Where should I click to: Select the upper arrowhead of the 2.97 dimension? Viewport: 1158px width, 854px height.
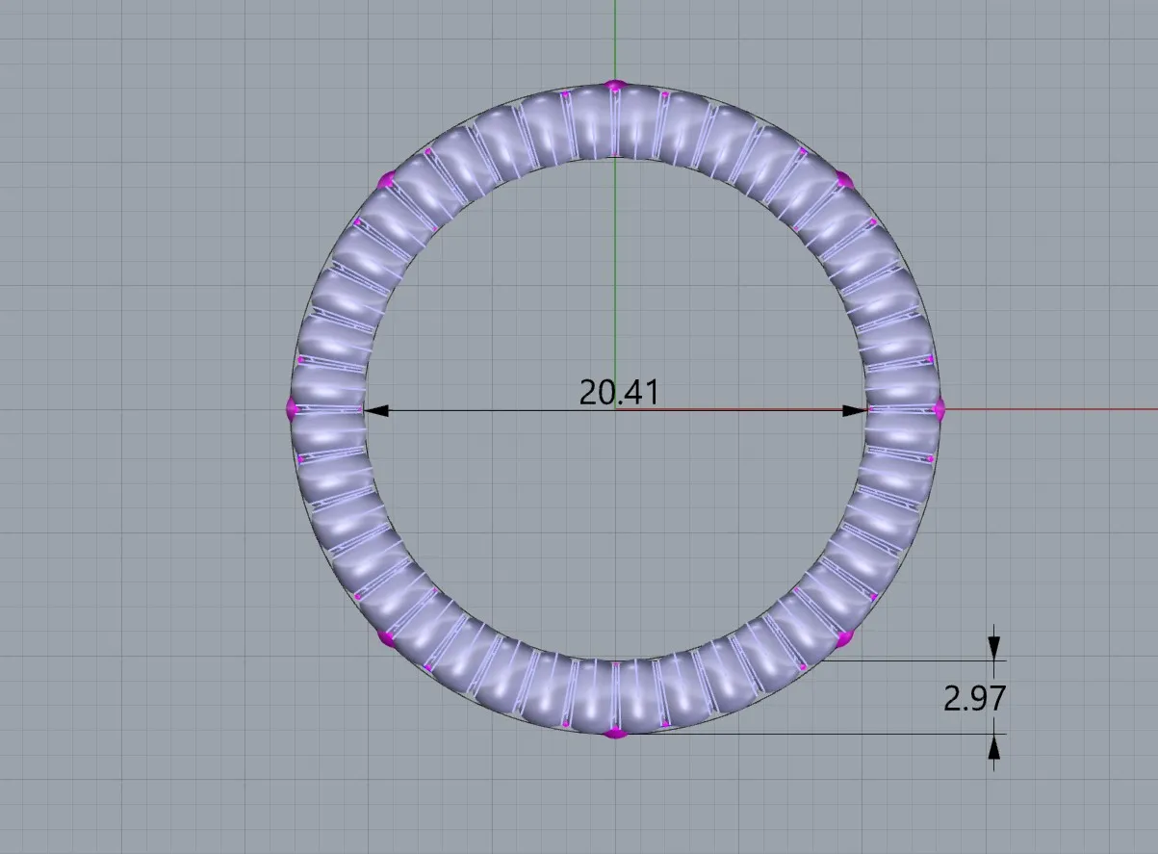coord(994,652)
